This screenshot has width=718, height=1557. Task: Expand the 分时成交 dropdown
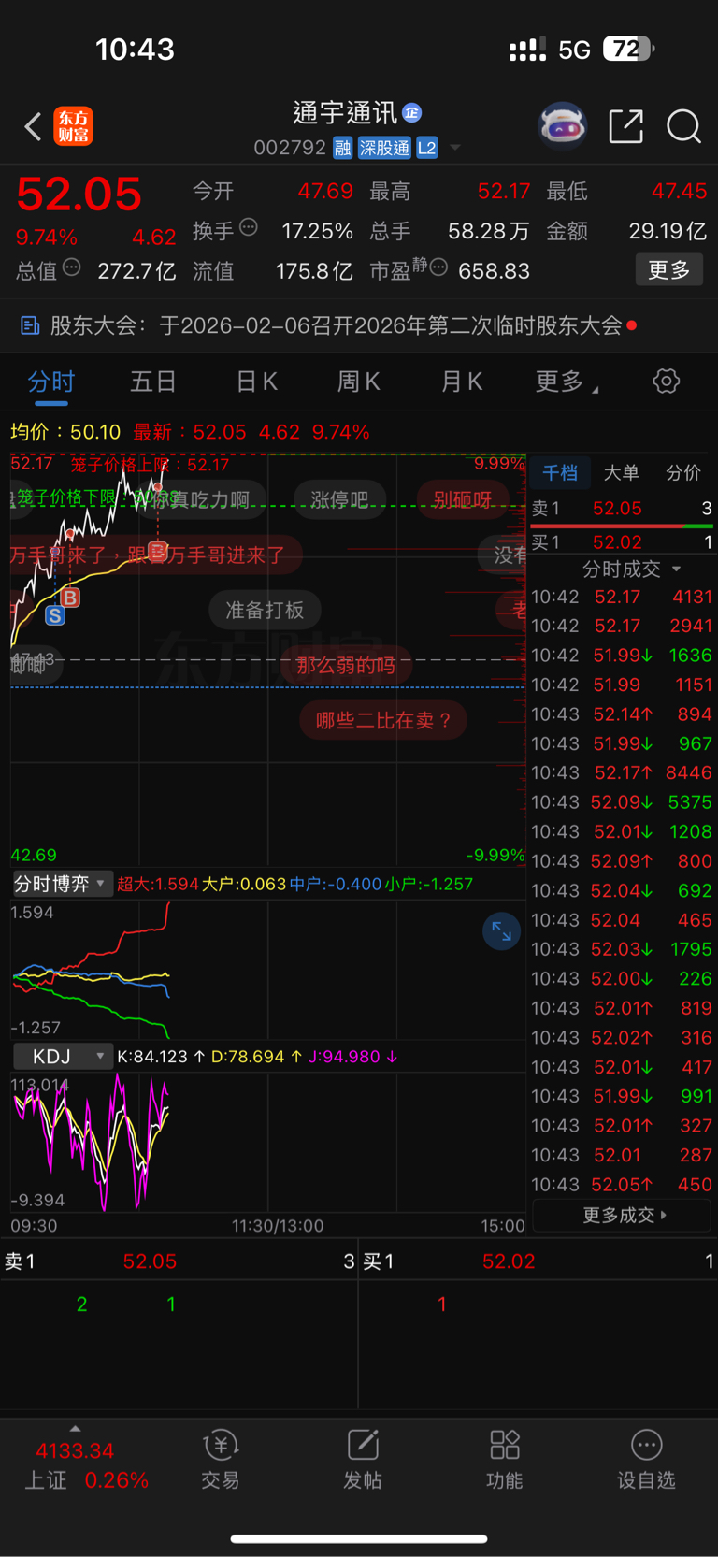coord(631,569)
